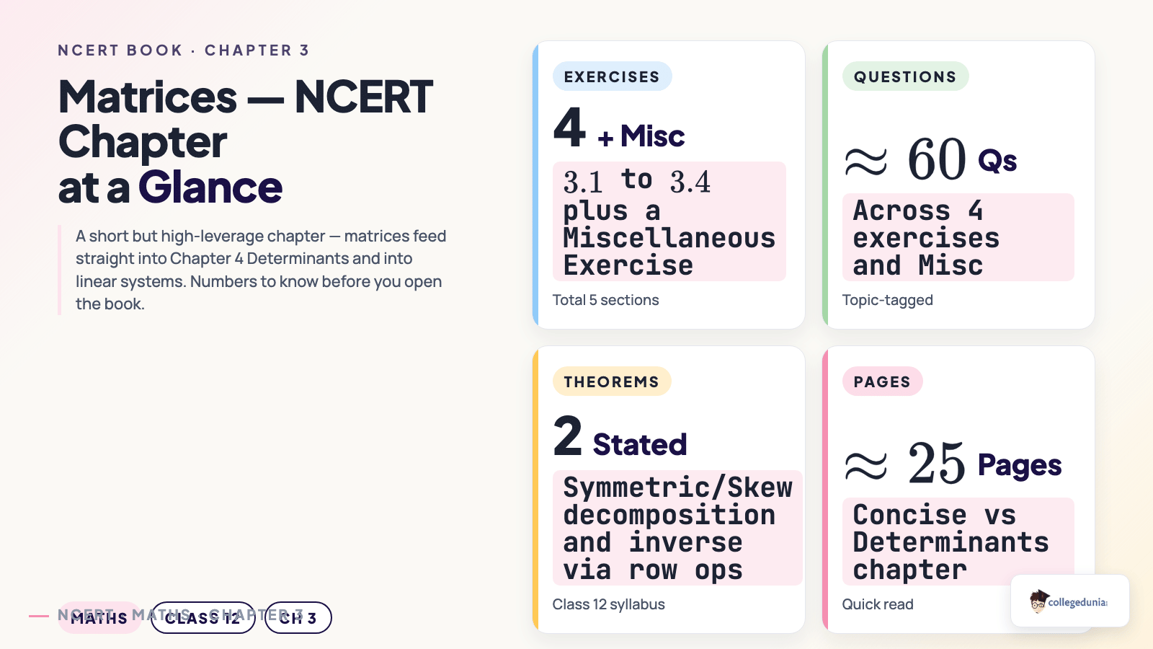The height and width of the screenshot is (649, 1153).
Task: Click the Collegedunia logo badge
Action: [x=1070, y=601]
